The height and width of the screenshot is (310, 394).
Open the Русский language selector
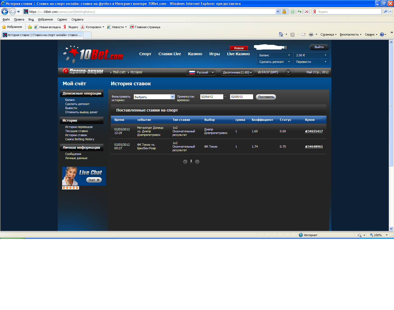pyautogui.click(x=201, y=72)
